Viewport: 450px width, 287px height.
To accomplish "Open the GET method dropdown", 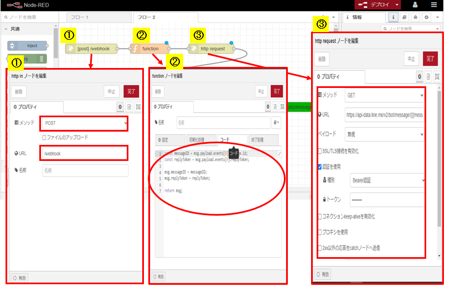I will 384,96.
